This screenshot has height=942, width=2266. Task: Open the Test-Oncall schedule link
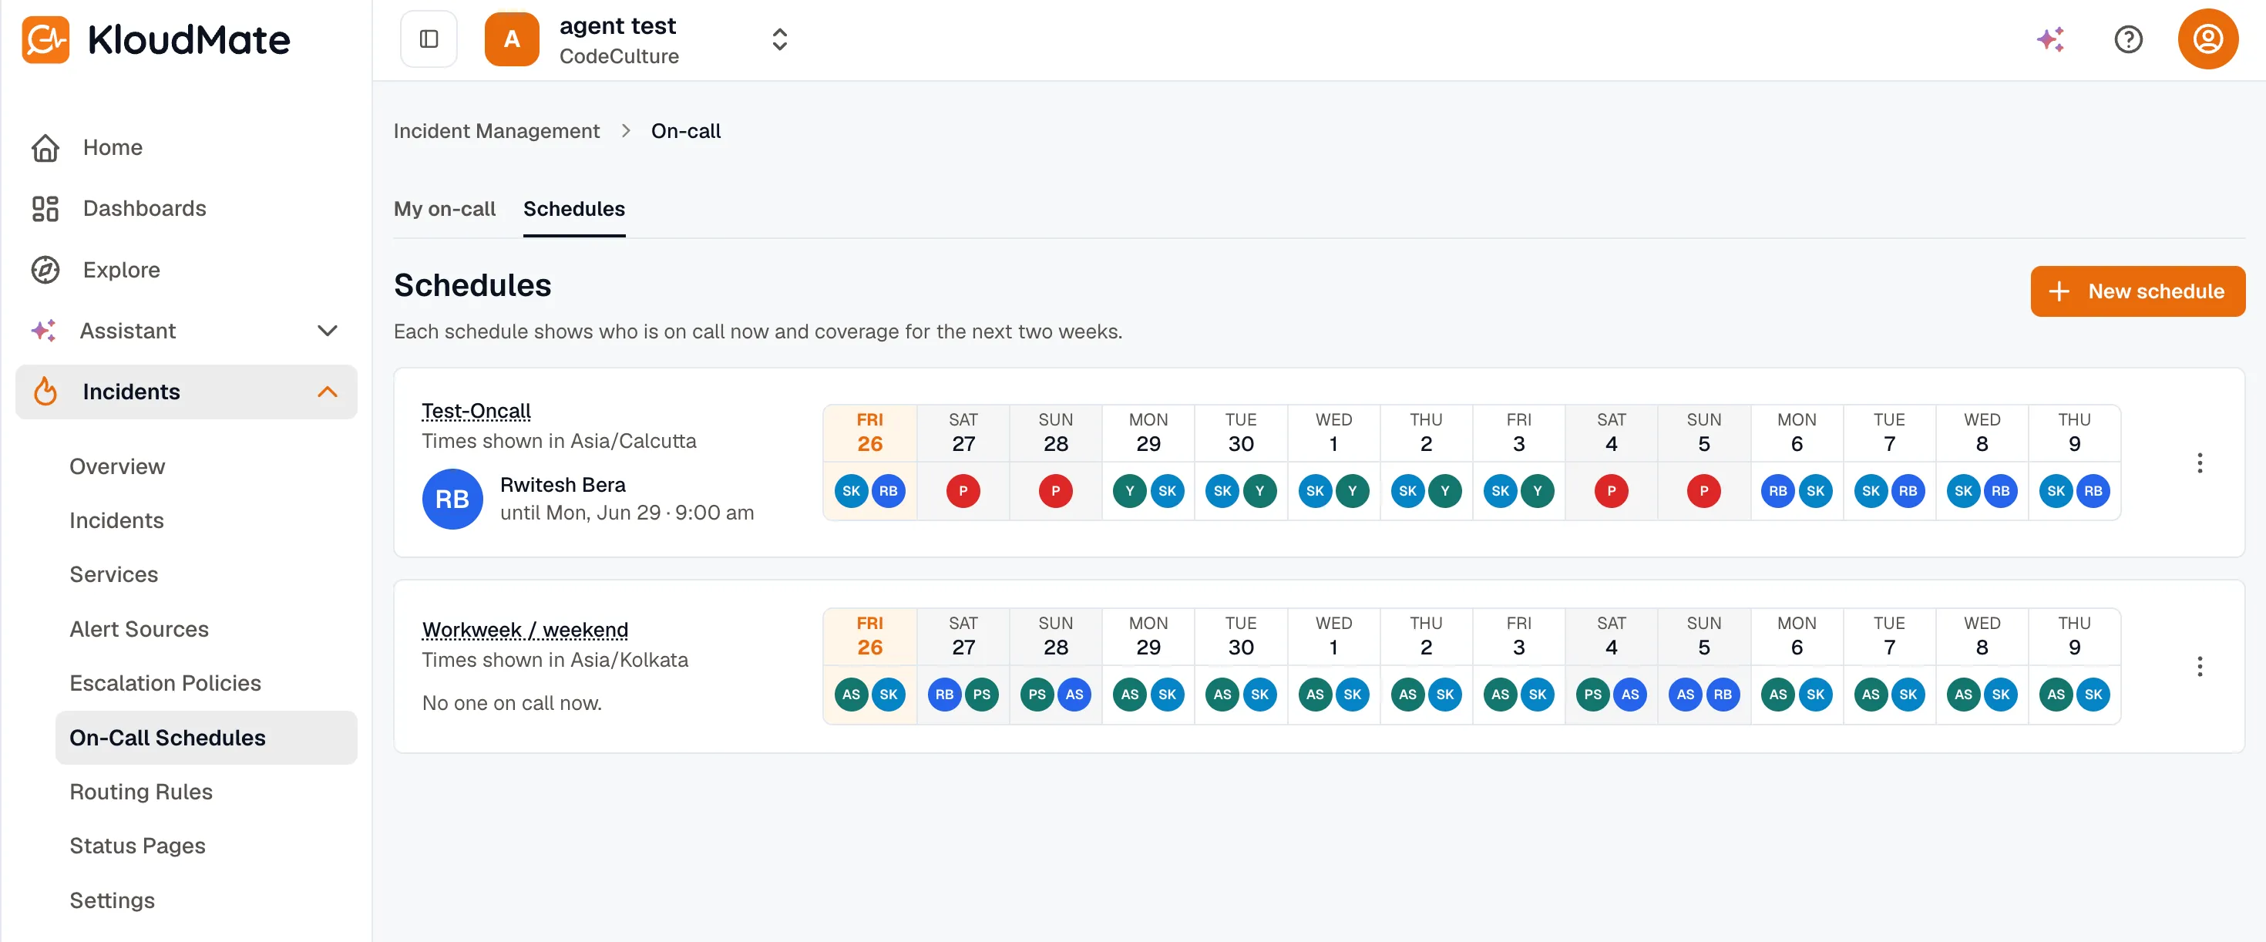[476, 411]
